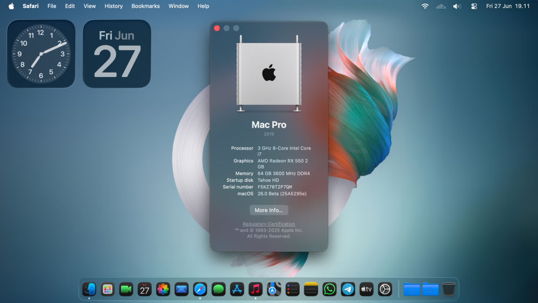The width and height of the screenshot is (538, 303).
Task: Open the History menu
Action: [x=114, y=6]
